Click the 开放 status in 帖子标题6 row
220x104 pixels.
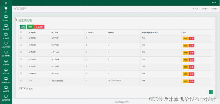[143, 73]
